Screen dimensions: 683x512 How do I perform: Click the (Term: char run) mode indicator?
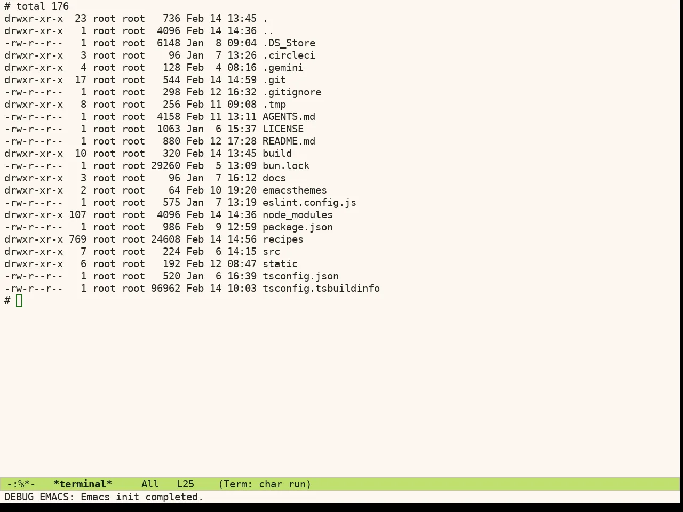click(x=265, y=484)
